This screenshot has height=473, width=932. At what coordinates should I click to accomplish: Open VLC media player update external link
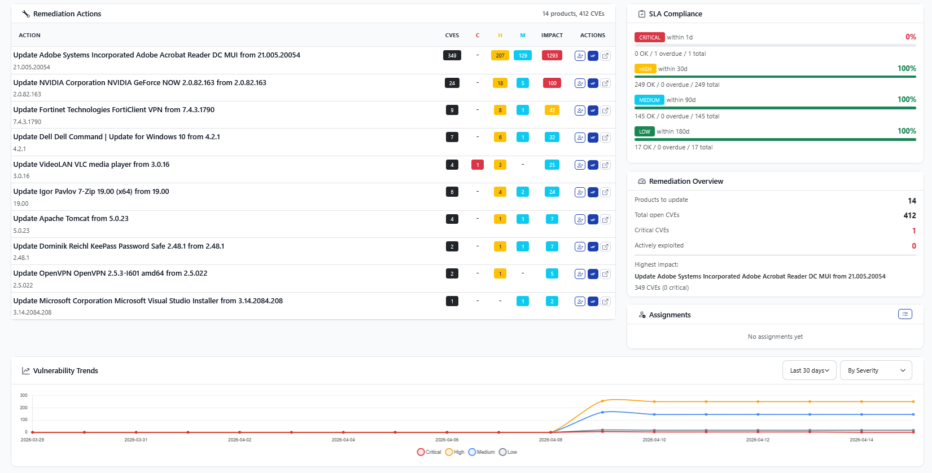606,165
